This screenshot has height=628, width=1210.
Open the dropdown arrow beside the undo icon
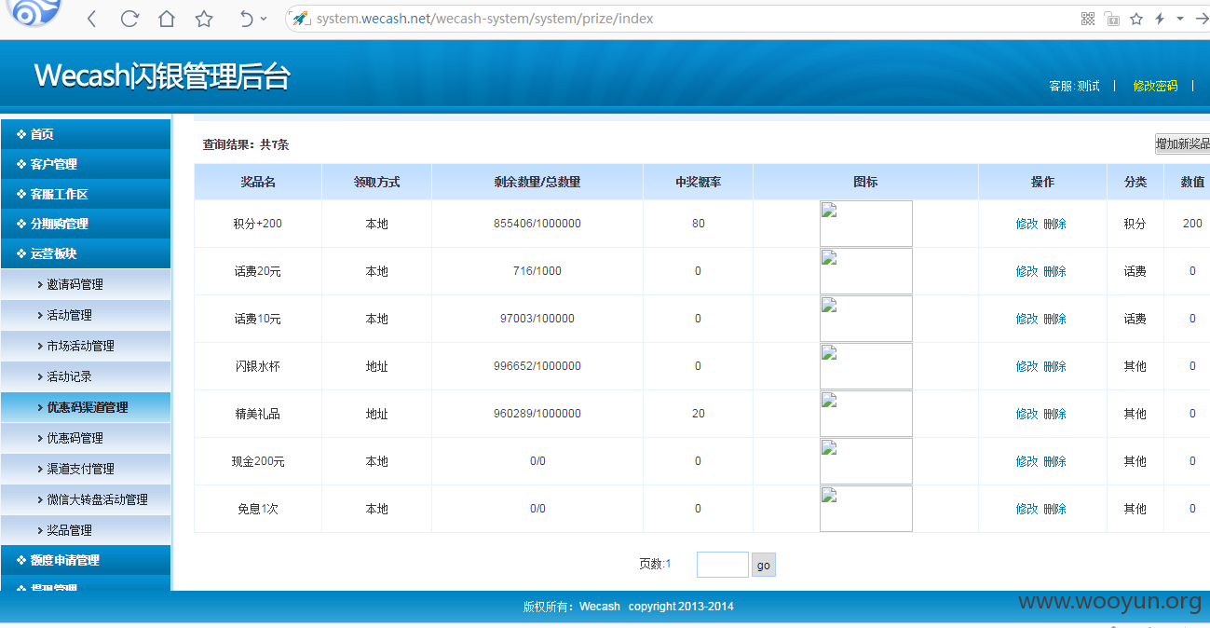click(264, 19)
